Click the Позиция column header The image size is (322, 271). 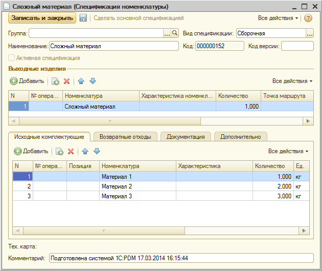click(x=83, y=166)
